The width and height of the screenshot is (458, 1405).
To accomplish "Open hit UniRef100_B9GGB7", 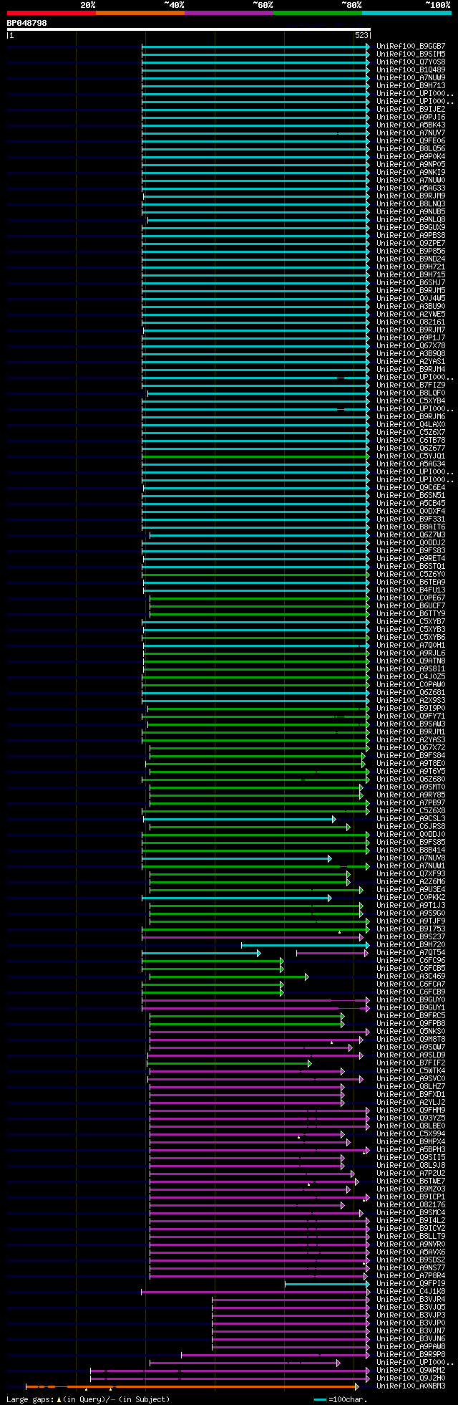I will coord(411,46).
